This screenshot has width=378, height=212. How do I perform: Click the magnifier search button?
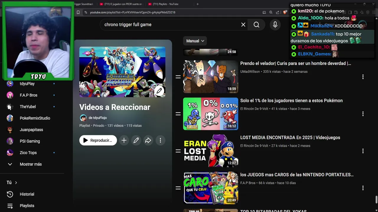click(x=256, y=25)
